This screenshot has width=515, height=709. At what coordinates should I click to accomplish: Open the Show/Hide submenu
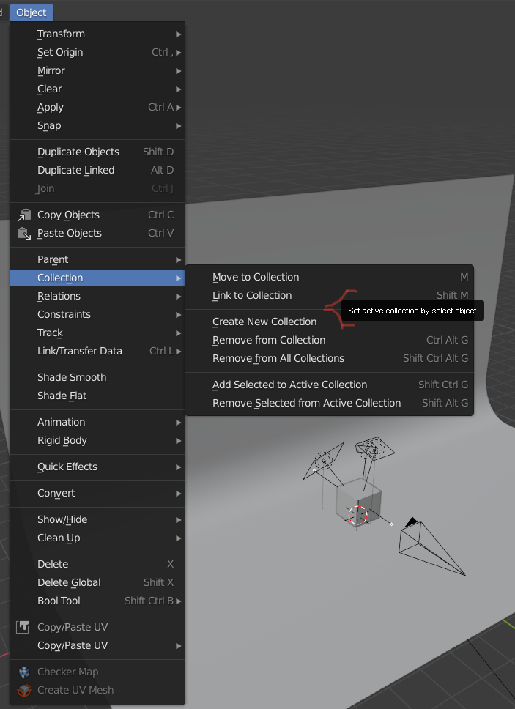click(x=97, y=519)
